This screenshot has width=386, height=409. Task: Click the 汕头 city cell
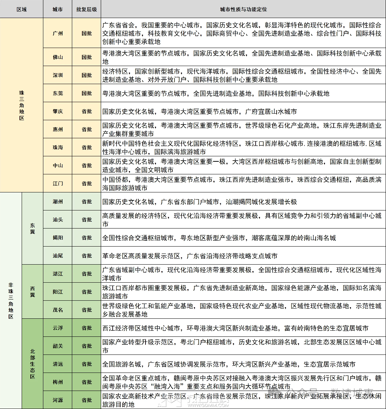(x=57, y=219)
